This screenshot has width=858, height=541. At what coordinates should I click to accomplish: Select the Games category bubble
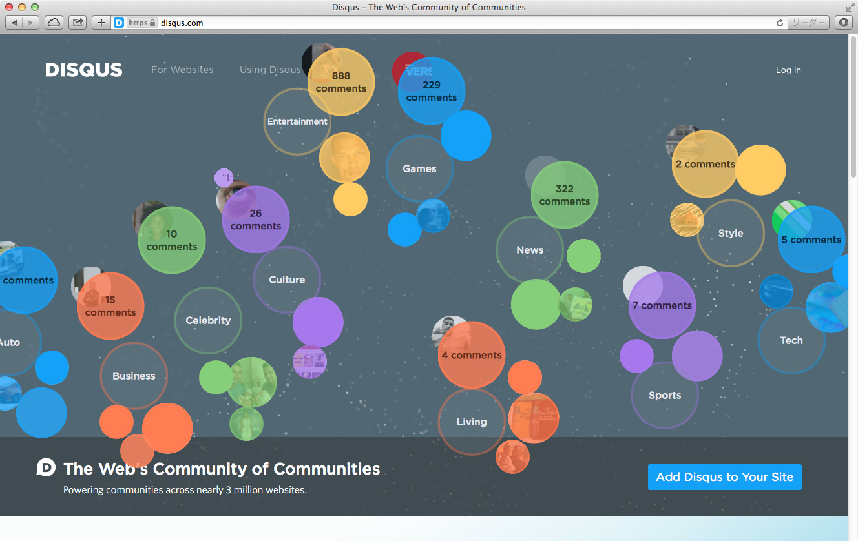(x=419, y=168)
